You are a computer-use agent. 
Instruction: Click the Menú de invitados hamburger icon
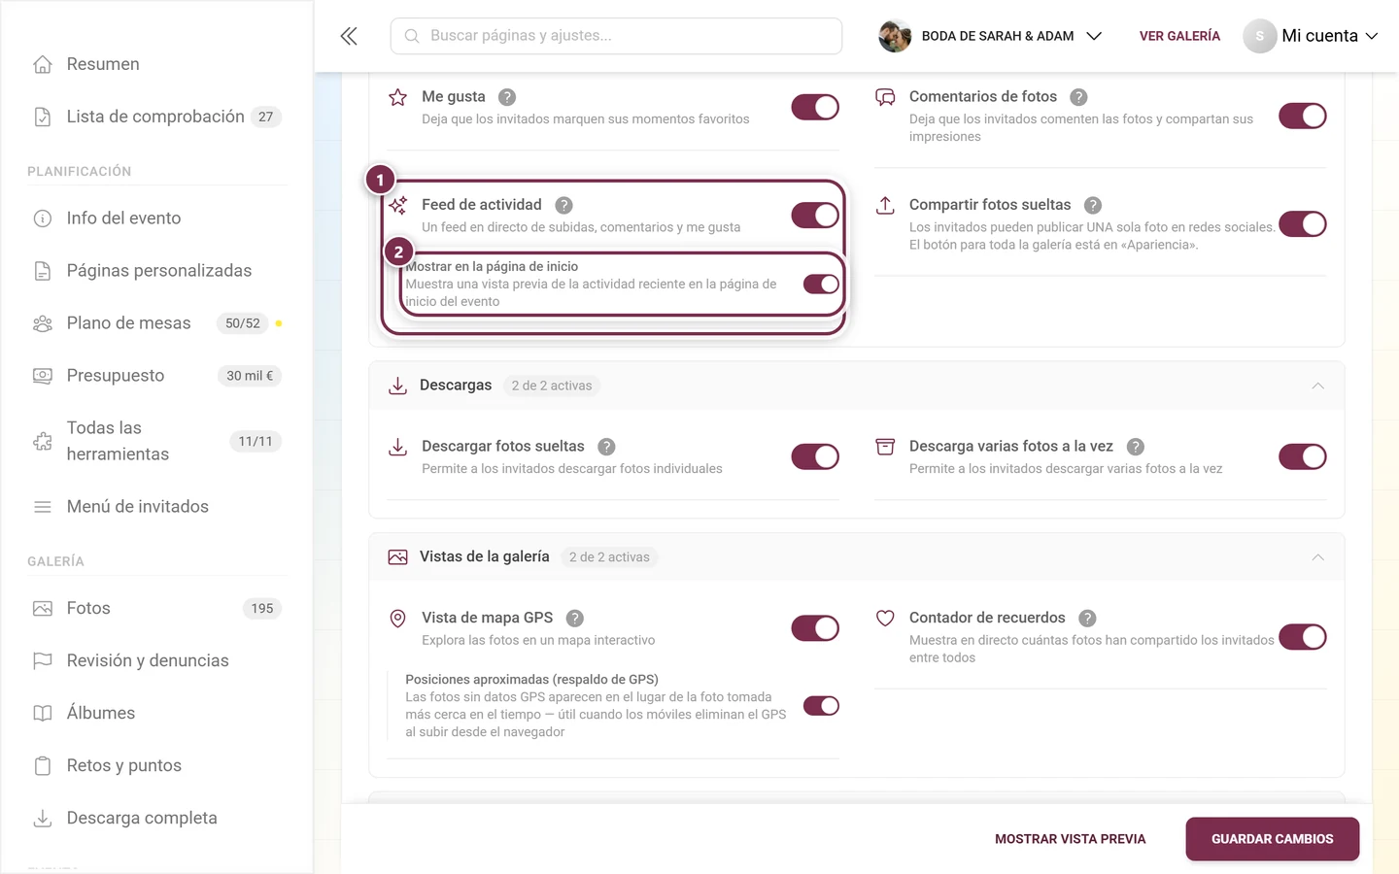click(43, 507)
